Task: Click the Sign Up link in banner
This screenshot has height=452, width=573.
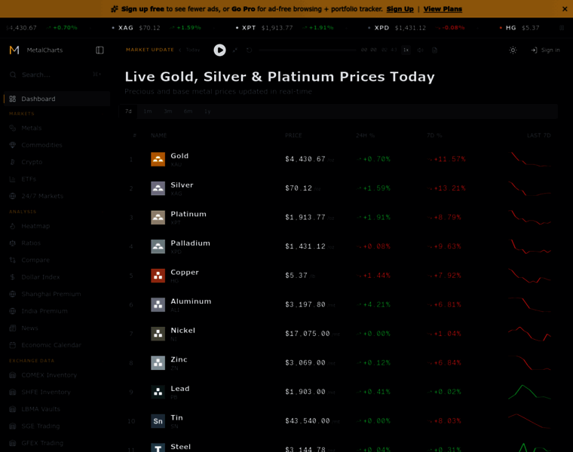Action: (400, 9)
